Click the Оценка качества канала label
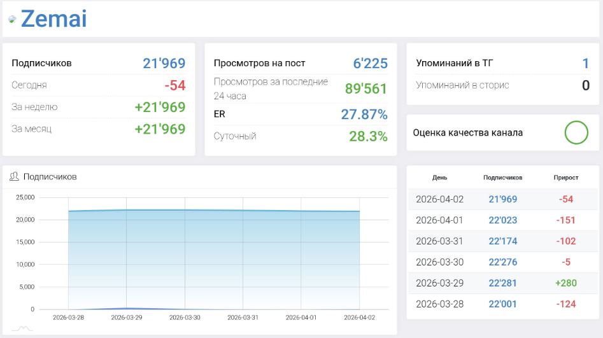 [x=467, y=132]
